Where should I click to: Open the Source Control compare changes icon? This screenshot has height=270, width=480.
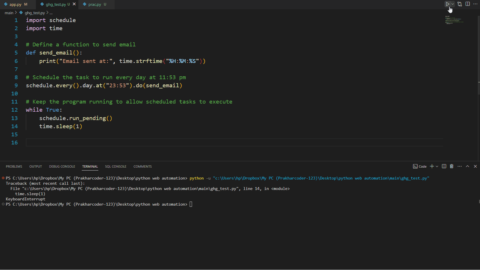pyautogui.click(x=460, y=4)
